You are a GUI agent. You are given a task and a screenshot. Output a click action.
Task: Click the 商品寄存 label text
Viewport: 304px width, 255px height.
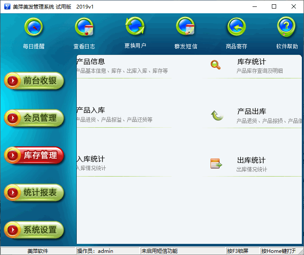(x=236, y=46)
